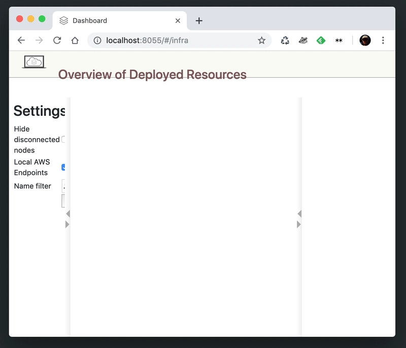Image resolution: width=406 pixels, height=348 pixels.
Task: Expand right panel with right-pointing arrow
Action: (x=298, y=225)
